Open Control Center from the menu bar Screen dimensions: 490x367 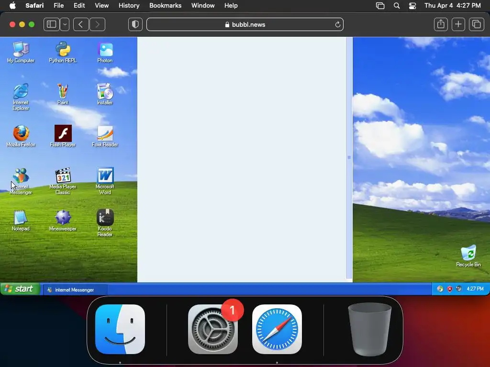(x=412, y=6)
